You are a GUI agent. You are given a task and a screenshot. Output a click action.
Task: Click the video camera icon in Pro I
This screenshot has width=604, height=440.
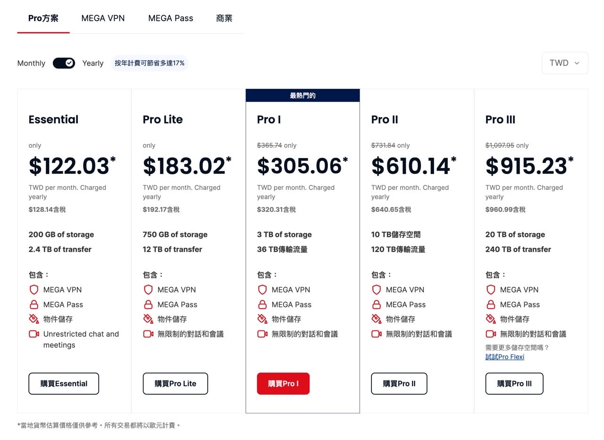(262, 334)
